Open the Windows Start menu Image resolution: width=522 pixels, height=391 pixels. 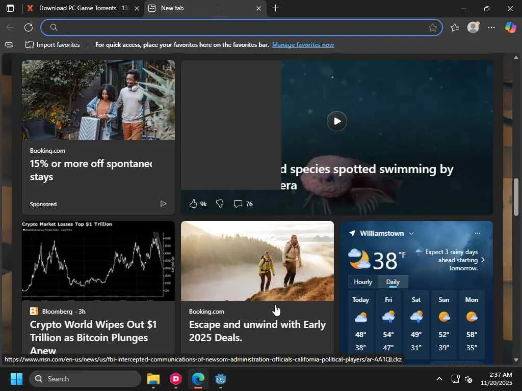pos(16,379)
